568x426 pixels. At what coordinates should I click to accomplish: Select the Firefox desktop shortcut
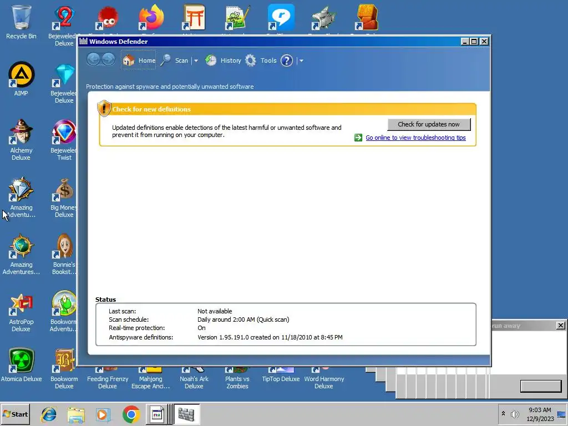[151, 17]
